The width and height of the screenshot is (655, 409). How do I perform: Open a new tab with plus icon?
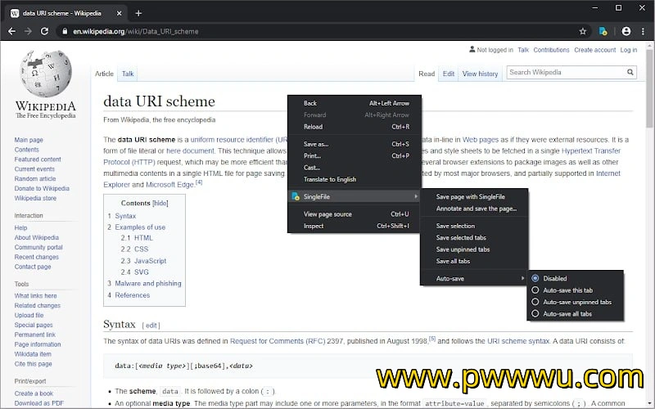click(x=138, y=13)
